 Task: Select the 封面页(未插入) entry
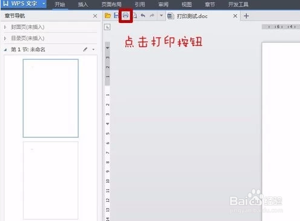point(28,27)
